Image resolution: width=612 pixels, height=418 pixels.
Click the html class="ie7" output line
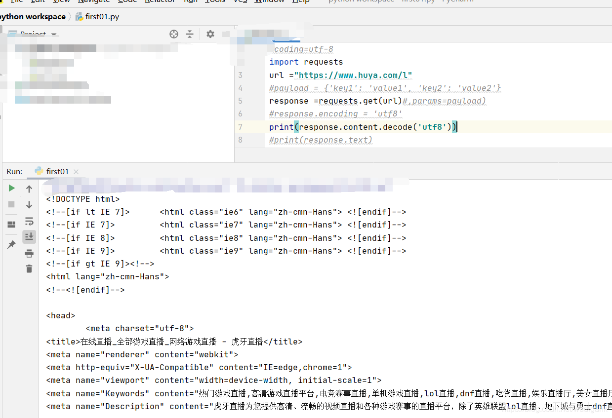[x=226, y=225]
